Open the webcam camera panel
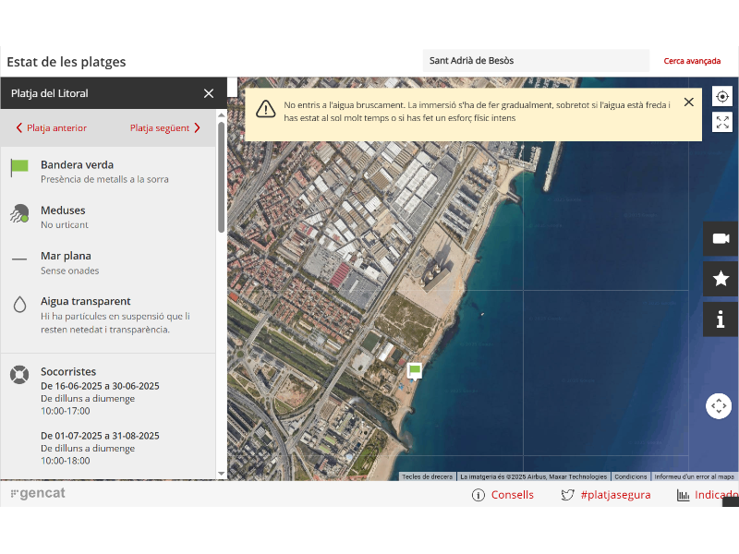This screenshot has width=739, height=554. [721, 238]
